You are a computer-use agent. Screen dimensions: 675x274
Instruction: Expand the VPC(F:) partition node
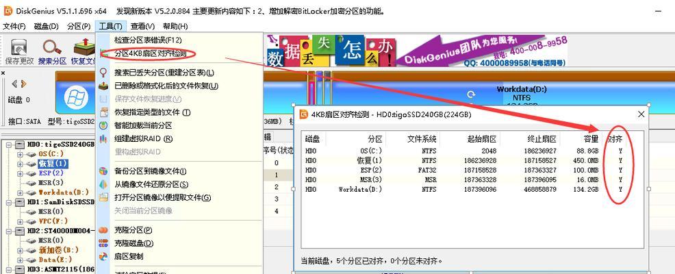pos(20,221)
